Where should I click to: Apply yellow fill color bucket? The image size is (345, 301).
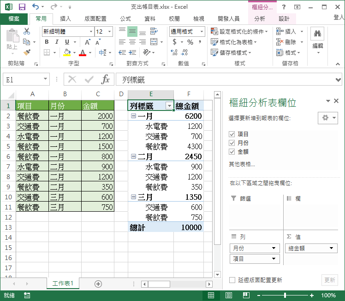[67, 52]
